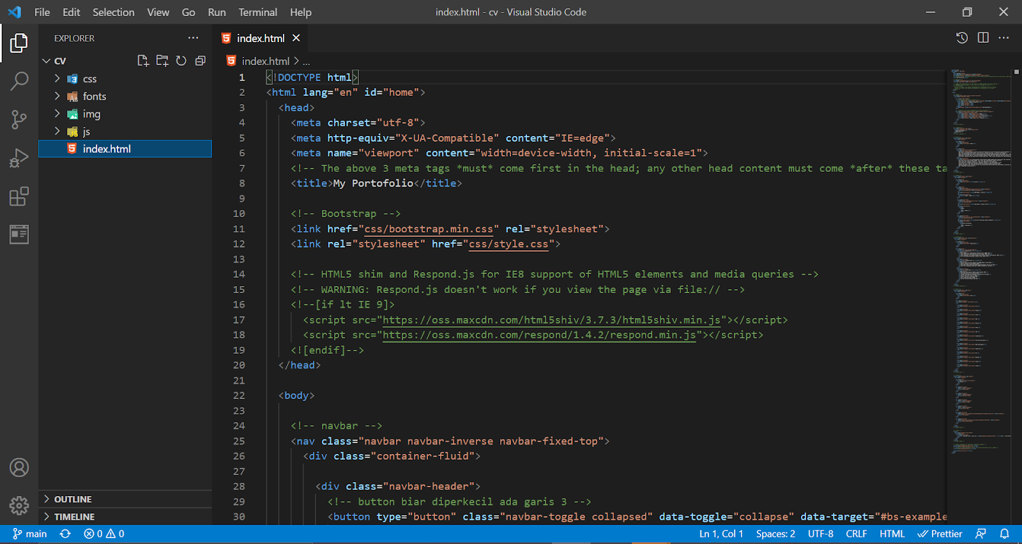Open the Terminal menu
1022x544 pixels.
258,12
